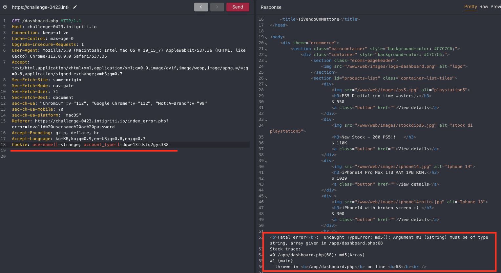The image size is (501, 273).
Task: Collapse the ecommerce div on line 20
Action: click(266, 43)
